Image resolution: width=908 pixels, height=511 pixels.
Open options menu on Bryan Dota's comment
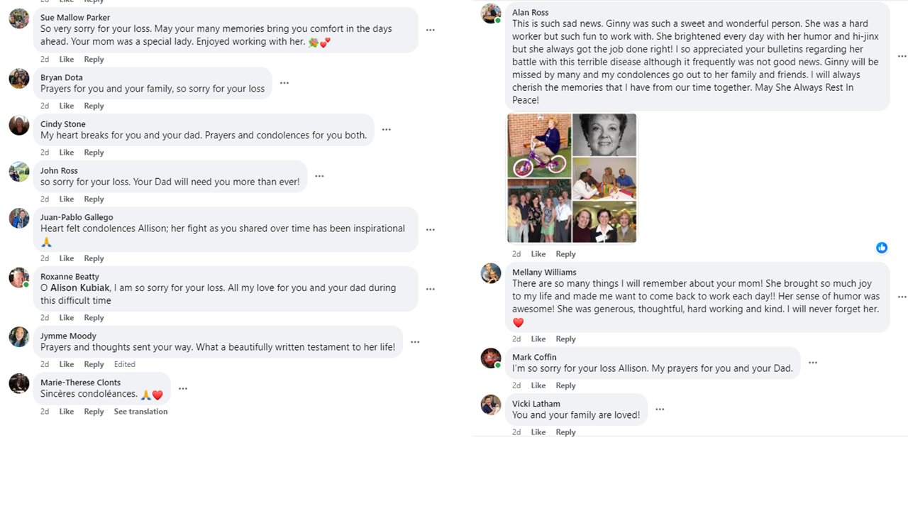coord(284,83)
